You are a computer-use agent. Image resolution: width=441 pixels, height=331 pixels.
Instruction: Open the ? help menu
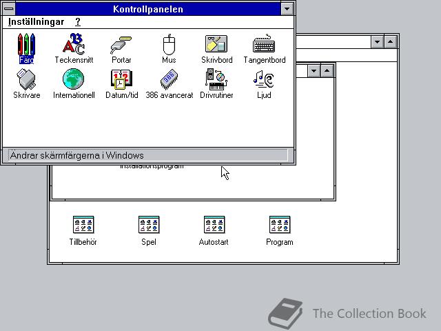tap(78, 21)
